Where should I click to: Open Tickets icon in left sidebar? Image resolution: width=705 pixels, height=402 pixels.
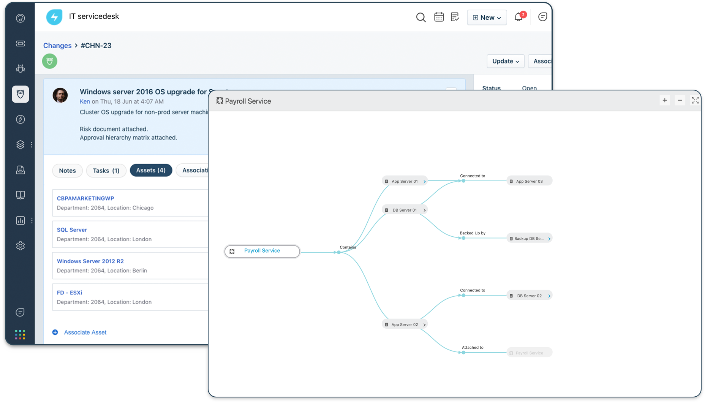pos(21,44)
